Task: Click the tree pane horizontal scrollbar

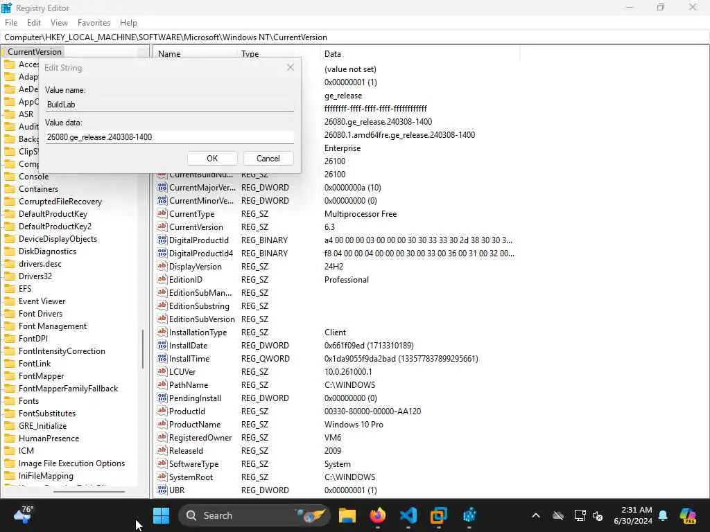Action: pos(89,491)
